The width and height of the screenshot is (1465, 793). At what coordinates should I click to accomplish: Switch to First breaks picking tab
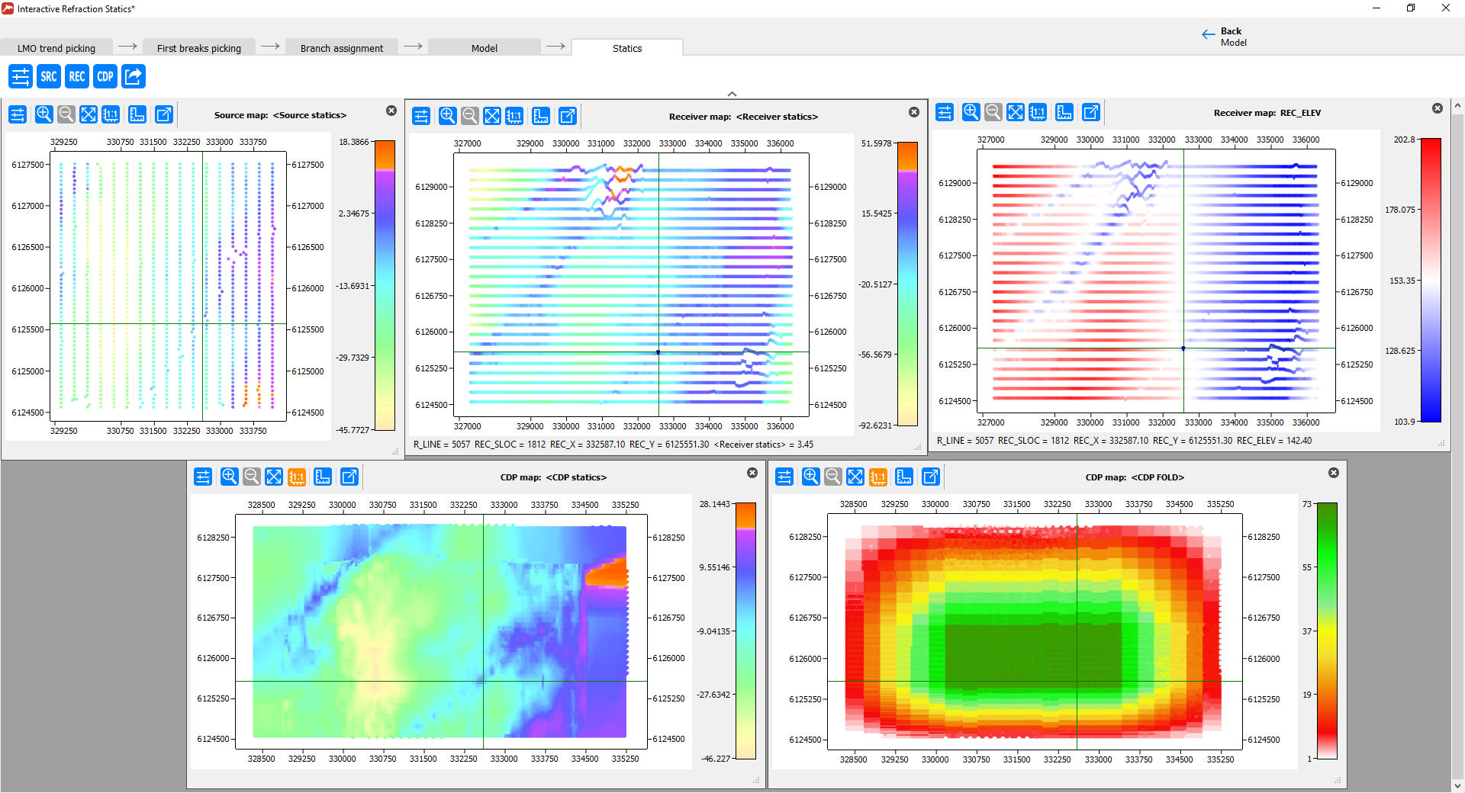pos(199,48)
